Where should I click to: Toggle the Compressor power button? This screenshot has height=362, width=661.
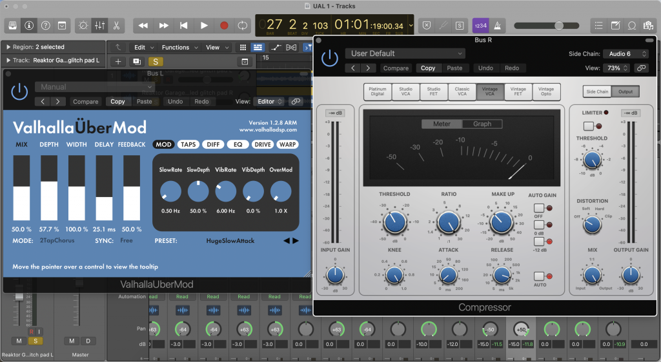(x=330, y=59)
